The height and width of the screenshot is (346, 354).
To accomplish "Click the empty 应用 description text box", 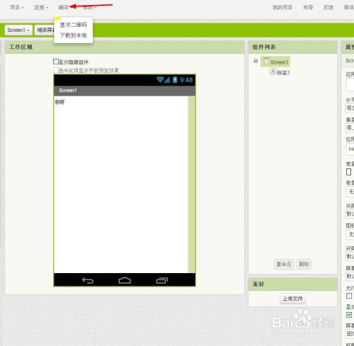I will click(350, 85).
